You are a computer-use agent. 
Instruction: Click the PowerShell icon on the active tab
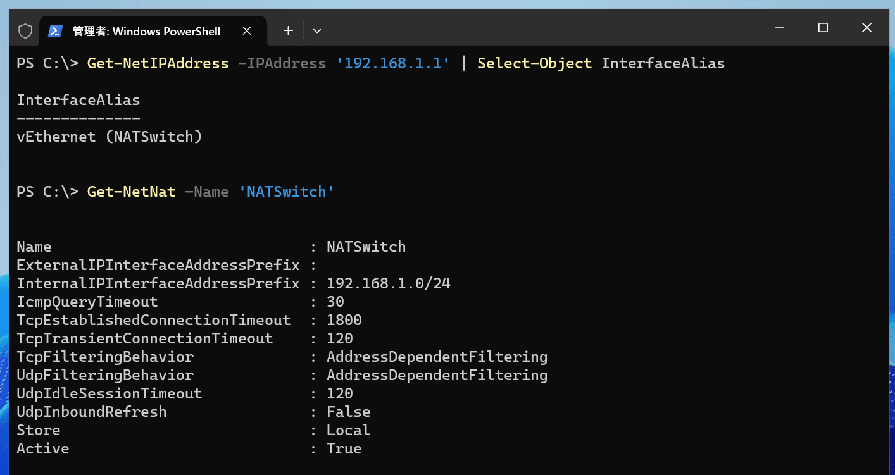coord(56,30)
